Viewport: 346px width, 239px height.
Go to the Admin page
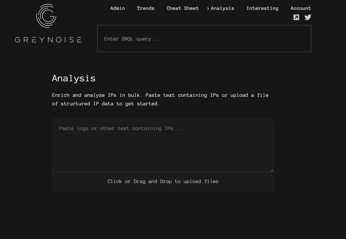click(x=118, y=8)
